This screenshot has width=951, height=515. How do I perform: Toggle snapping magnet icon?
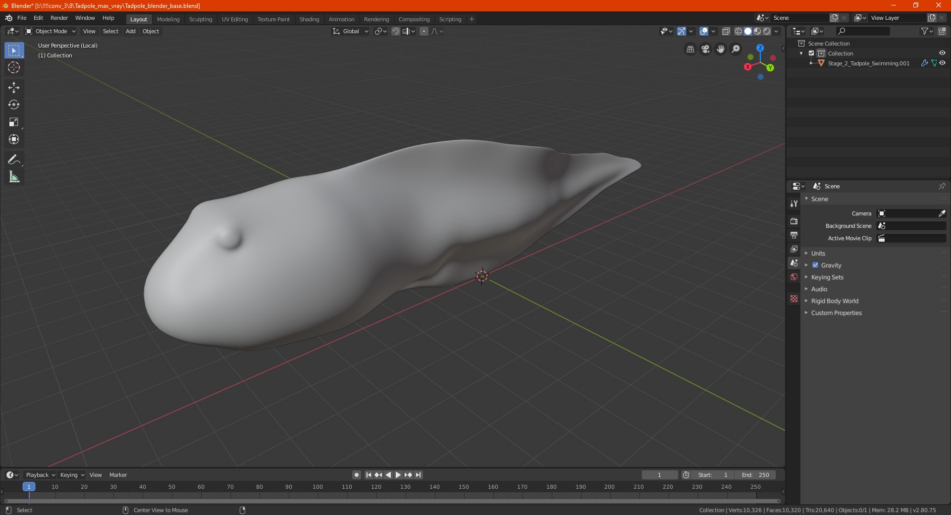click(x=396, y=31)
